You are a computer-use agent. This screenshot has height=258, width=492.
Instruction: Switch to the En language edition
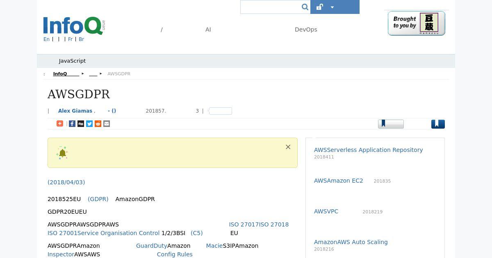[x=46, y=39]
